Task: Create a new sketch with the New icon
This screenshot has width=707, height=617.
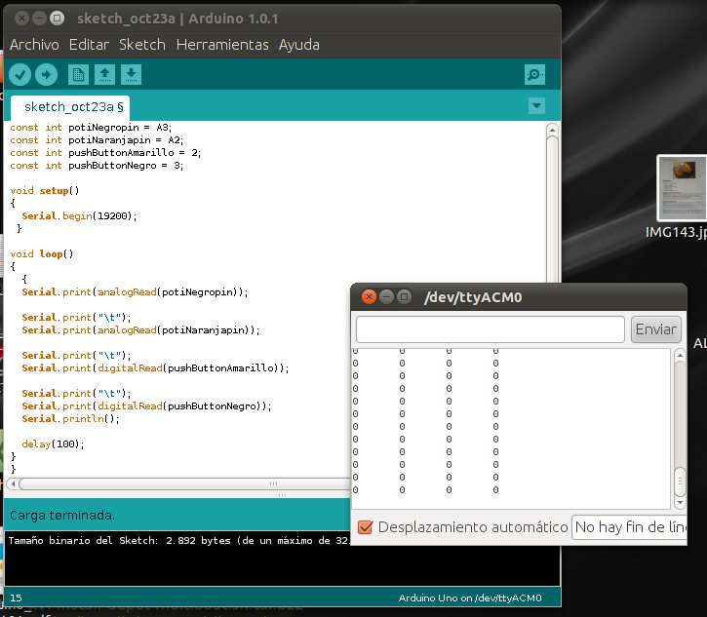Action: (x=78, y=74)
